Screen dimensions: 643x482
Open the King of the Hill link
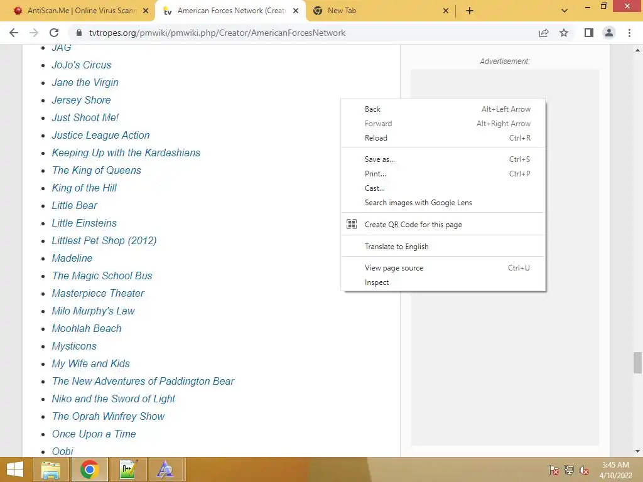pos(84,188)
